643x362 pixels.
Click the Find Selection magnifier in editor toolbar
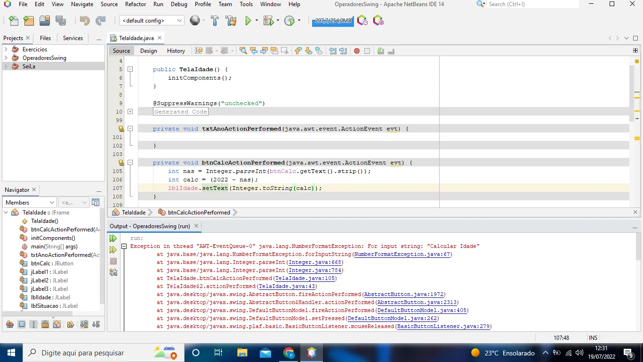[x=243, y=51]
